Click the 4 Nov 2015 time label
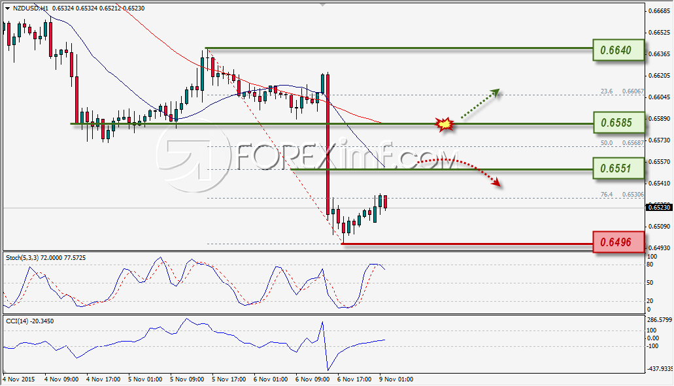The image size is (674, 386). click(x=18, y=379)
